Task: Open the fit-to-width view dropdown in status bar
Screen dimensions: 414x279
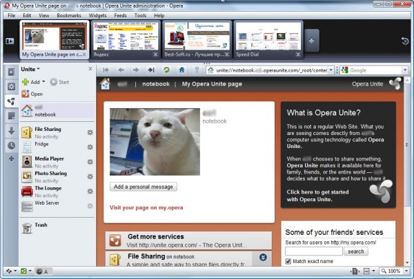Action: point(373,271)
